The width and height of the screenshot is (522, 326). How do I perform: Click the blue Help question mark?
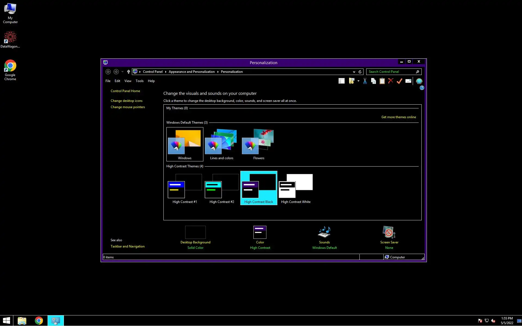coord(422,88)
